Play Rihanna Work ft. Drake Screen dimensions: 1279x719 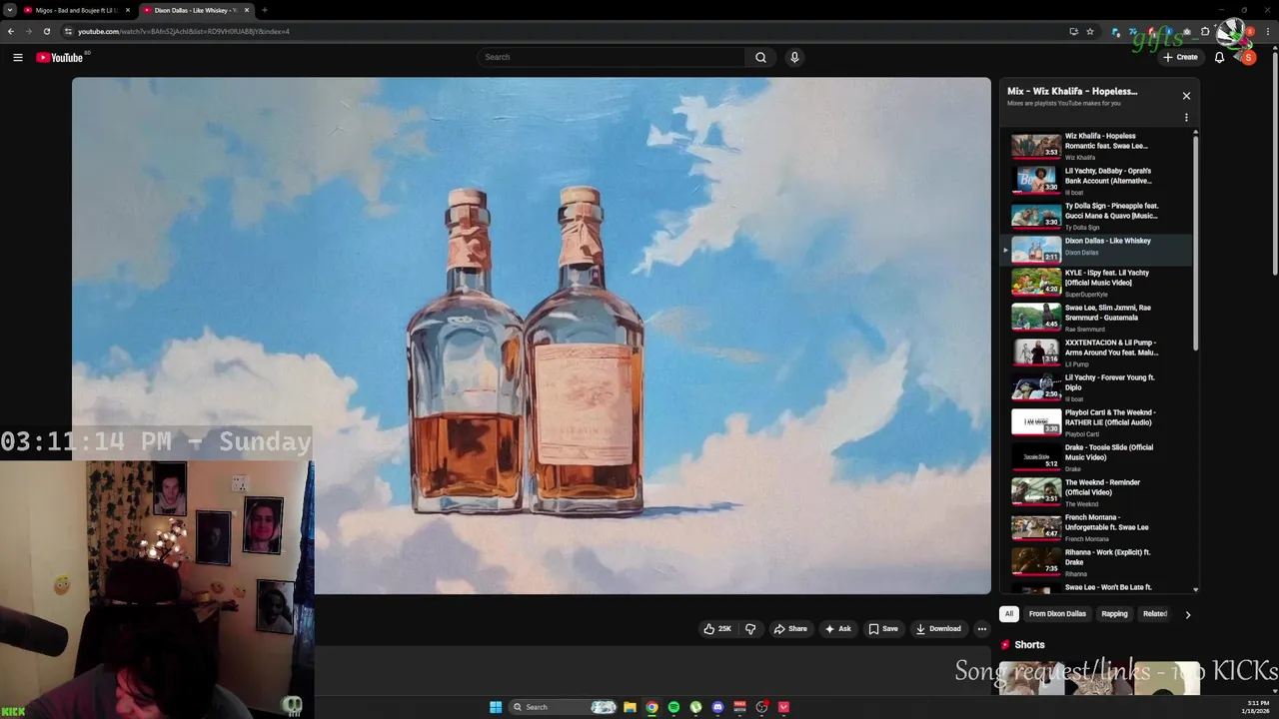click(1097, 562)
